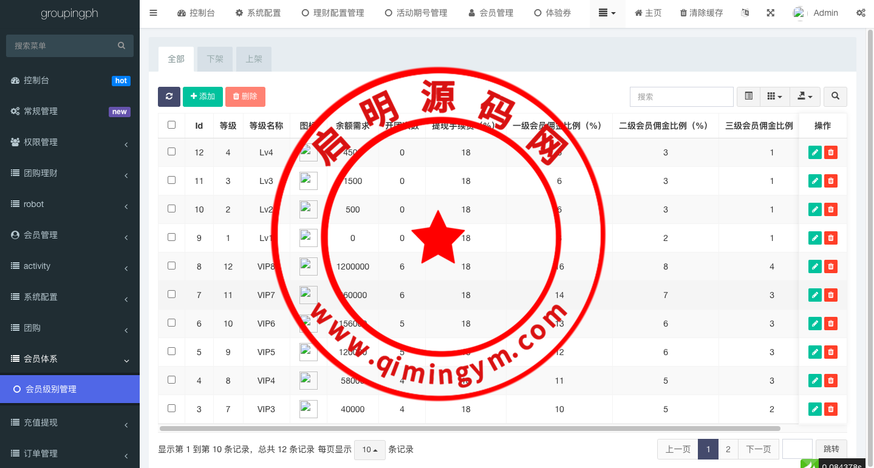Click the fullscreen icon in top bar
This screenshot has height=468, width=874.
point(770,13)
